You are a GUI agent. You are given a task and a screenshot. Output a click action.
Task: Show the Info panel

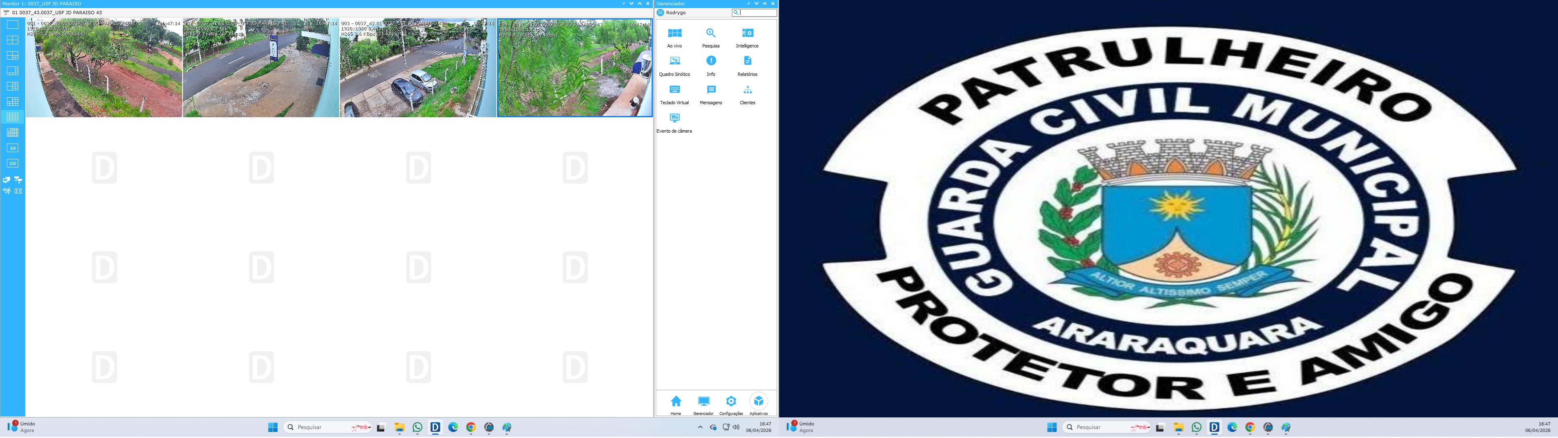pyautogui.click(x=711, y=66)
